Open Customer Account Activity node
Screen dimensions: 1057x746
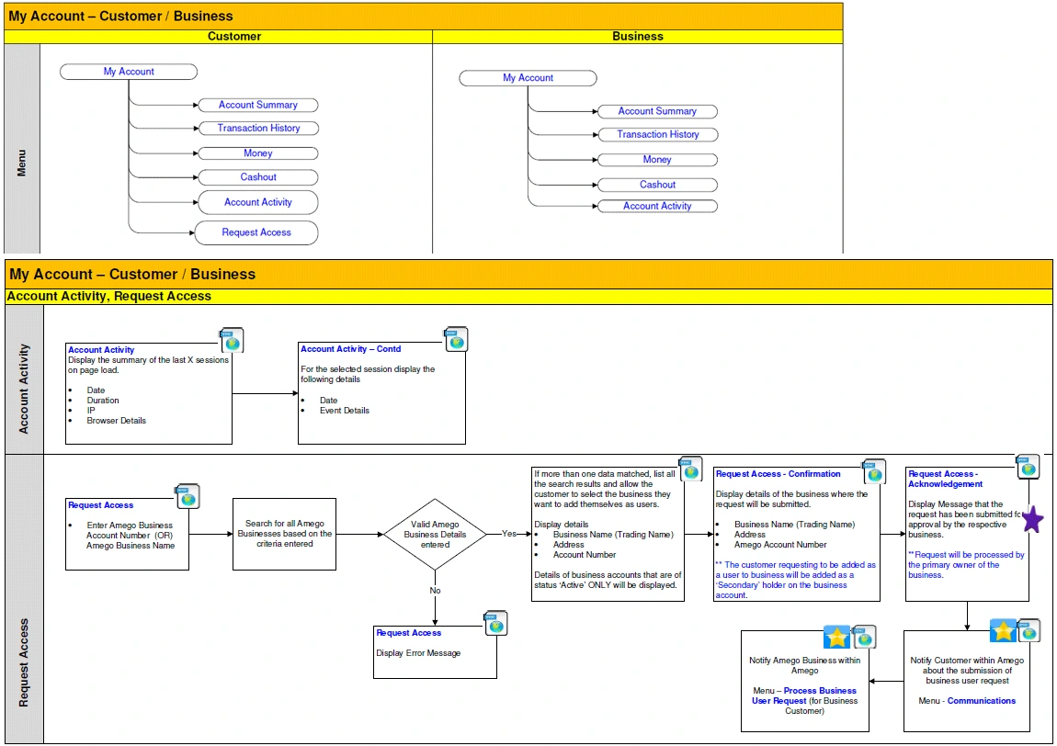(258, 202)
